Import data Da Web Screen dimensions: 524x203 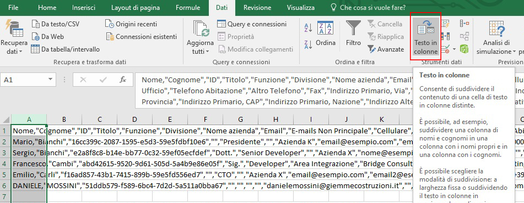[x=47, y=37]
